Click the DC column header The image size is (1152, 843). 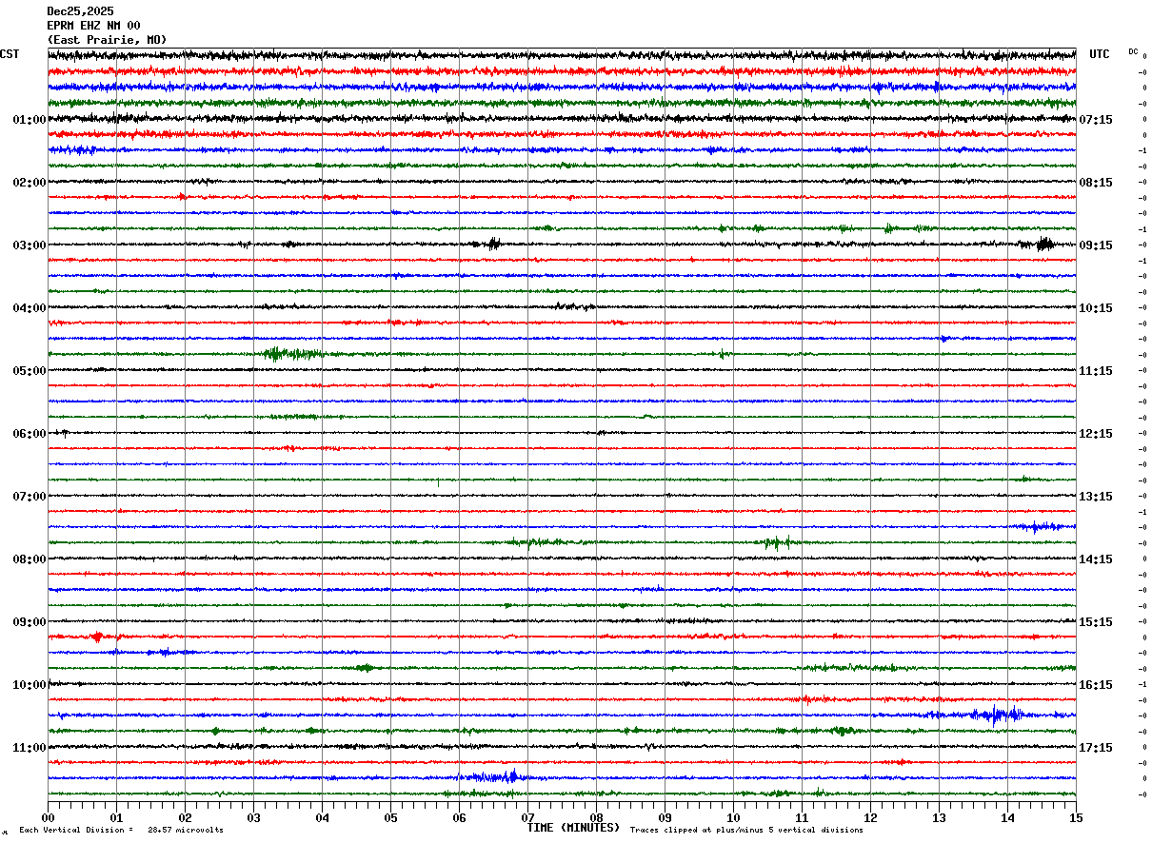1133,51
